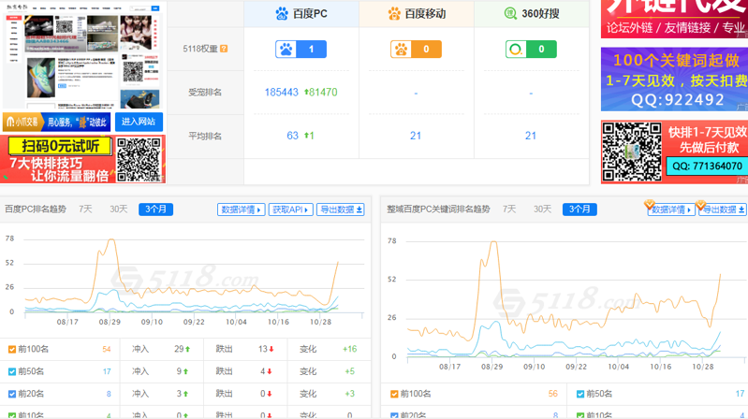Toggle the 前20名 checkbox under left chart
Viewport: 748px width, 419px height.
coord(12,394)
